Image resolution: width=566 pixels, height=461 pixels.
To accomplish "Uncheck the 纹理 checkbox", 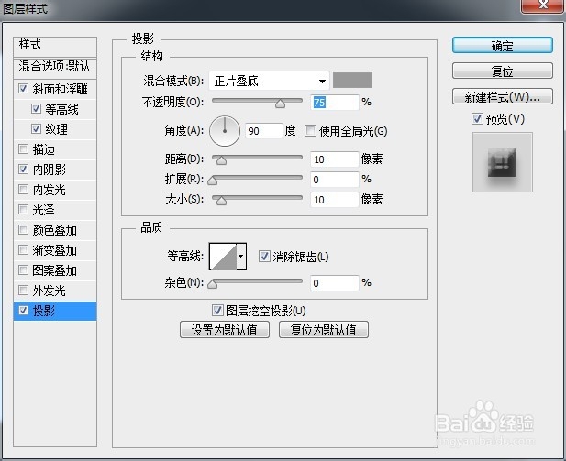I will pyautogui.click(x=36, y=129).
